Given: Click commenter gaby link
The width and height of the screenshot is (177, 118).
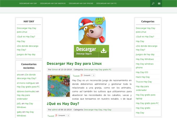Looking at the screenshot, I should tap(19, 112).
